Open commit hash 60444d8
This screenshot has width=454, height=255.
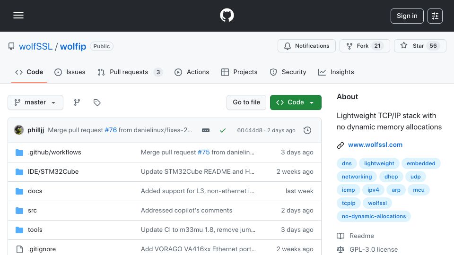pyautogui.click(x=250, y=130)
